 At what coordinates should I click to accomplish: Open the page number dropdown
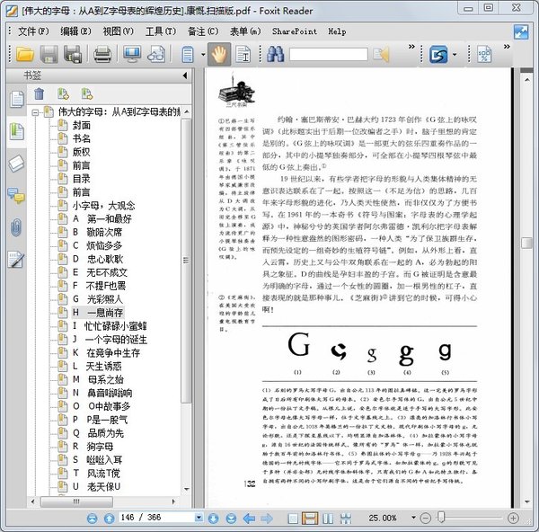pyautogui.click(x=198, y=518)
